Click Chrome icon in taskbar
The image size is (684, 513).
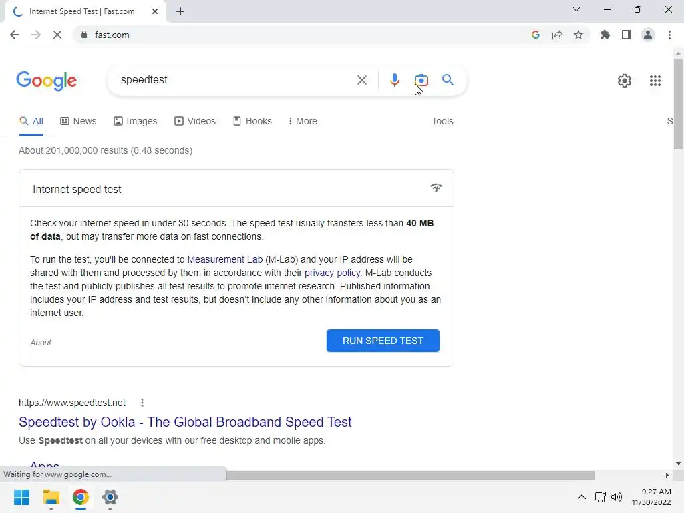tap(80, 497)
